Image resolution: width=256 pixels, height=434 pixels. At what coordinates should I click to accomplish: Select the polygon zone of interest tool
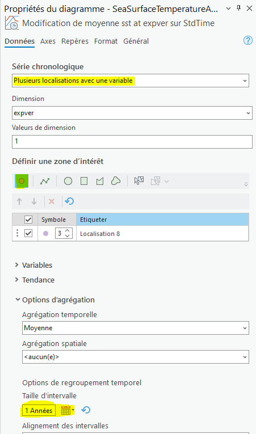(100, 182)
